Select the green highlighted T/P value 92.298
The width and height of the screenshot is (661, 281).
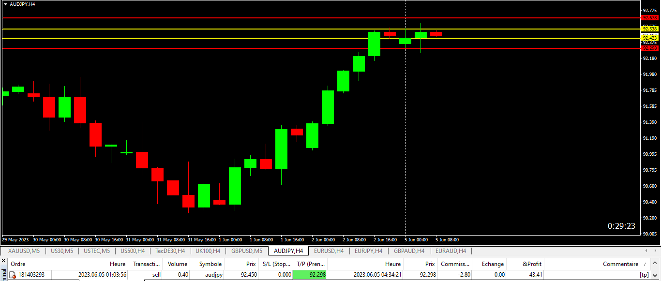310,275
